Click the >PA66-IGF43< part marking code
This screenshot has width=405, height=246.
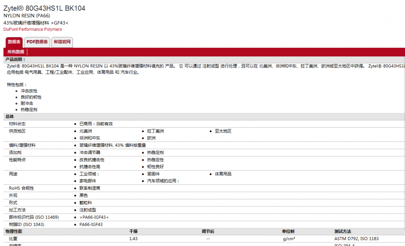tap(94, 217)
